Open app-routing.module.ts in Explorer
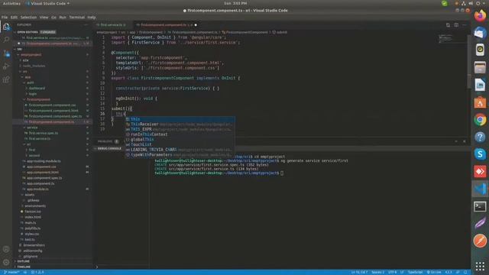Viewport: 489px width, 275px height. tap(44, 161)
